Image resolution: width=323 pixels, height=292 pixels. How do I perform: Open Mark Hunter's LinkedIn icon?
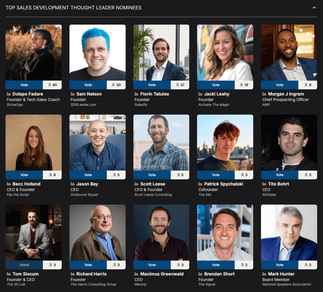[264, 274]
